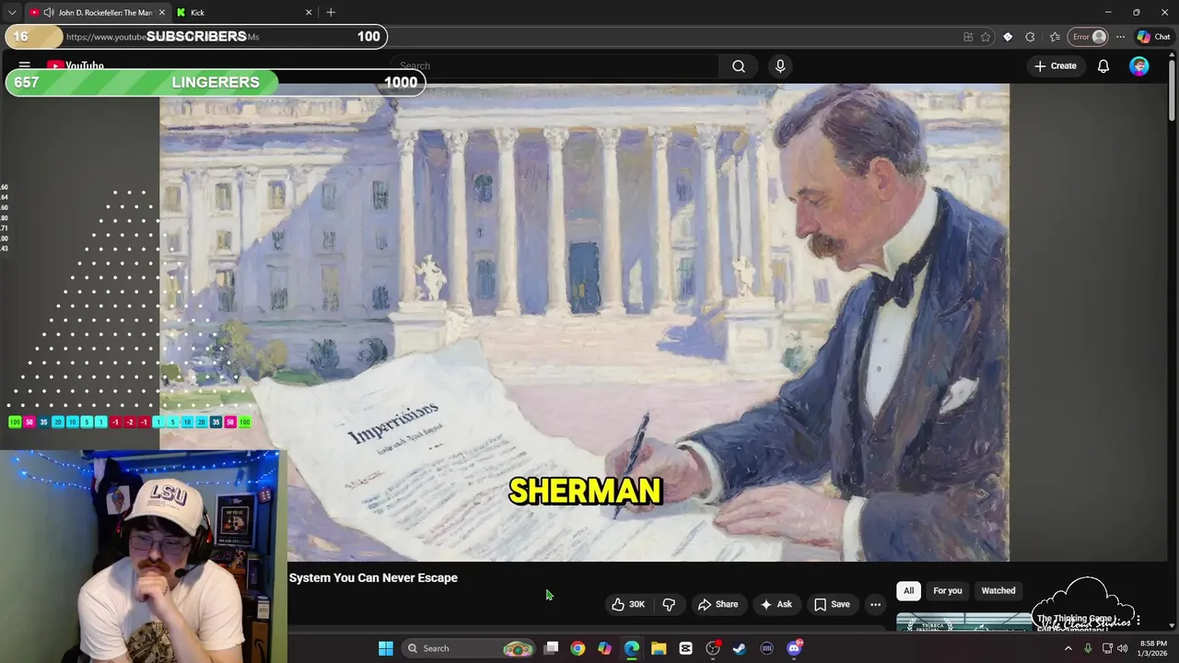The height and width of the screenshot is (663, 1179).
Task: Add page to favorites star icon
Action: click(x=986, y=37)
